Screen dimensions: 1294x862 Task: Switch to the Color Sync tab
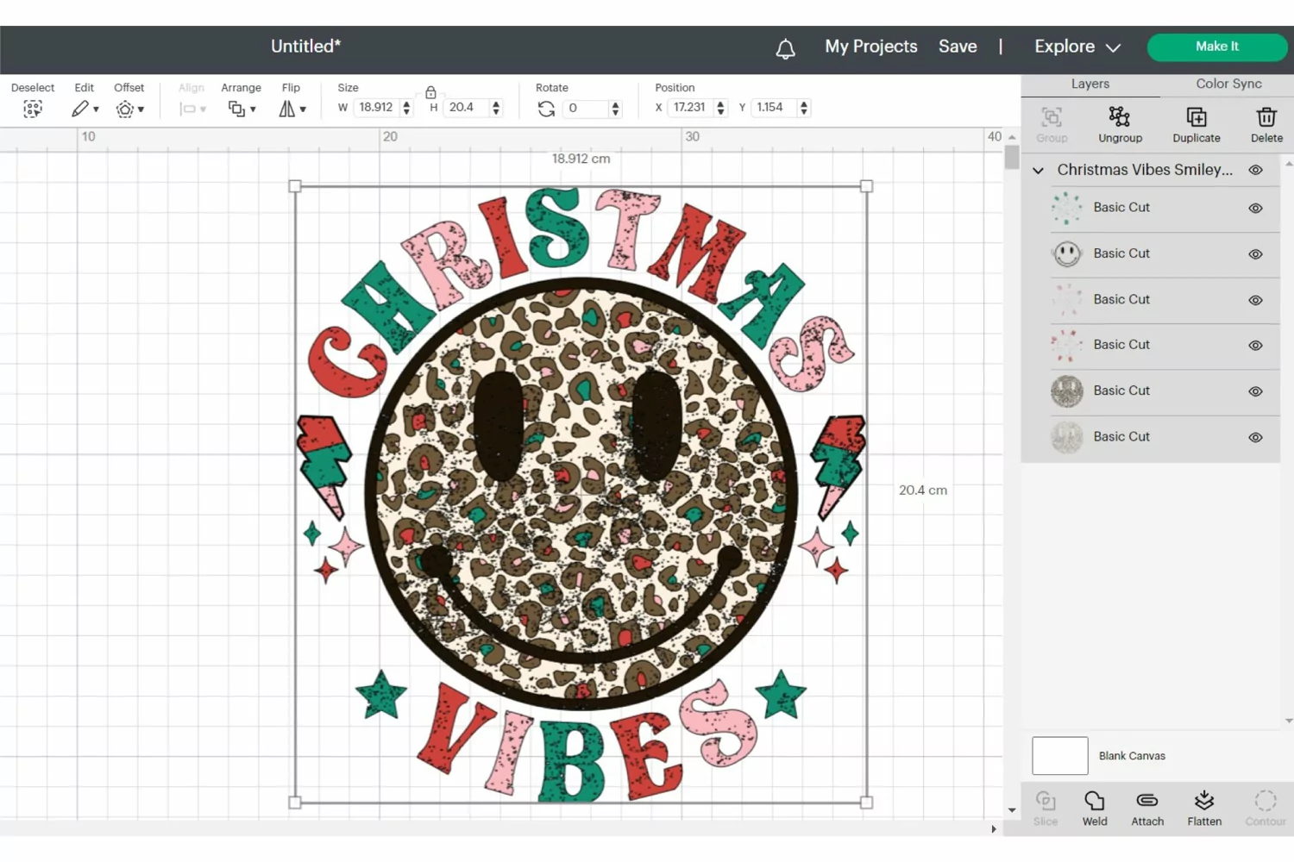[1228, 84]
